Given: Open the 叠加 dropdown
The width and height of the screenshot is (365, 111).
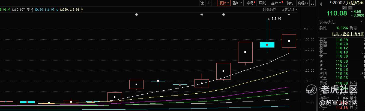Looking at the screenshot, I should click(x=237, y=3).
